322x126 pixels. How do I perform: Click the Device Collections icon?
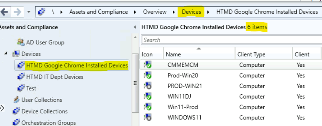click(x=16, y=111)
